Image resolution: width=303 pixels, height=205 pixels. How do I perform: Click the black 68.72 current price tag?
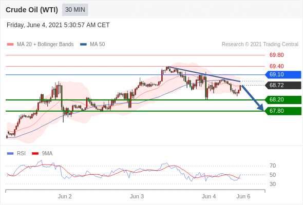point(283,85)
